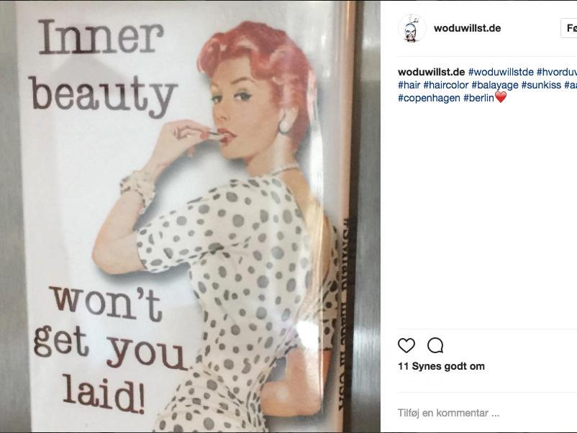This screenshot has height=433, width=577.
Task: View posts tagged #balayage
Action: coord(494,85)
